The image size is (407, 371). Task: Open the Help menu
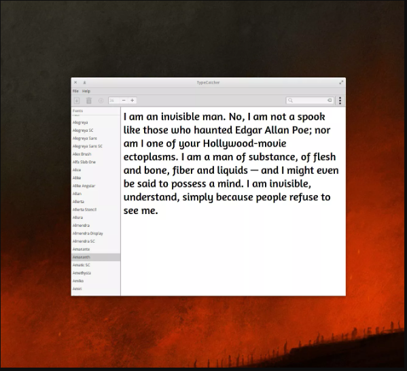point(86,91)
